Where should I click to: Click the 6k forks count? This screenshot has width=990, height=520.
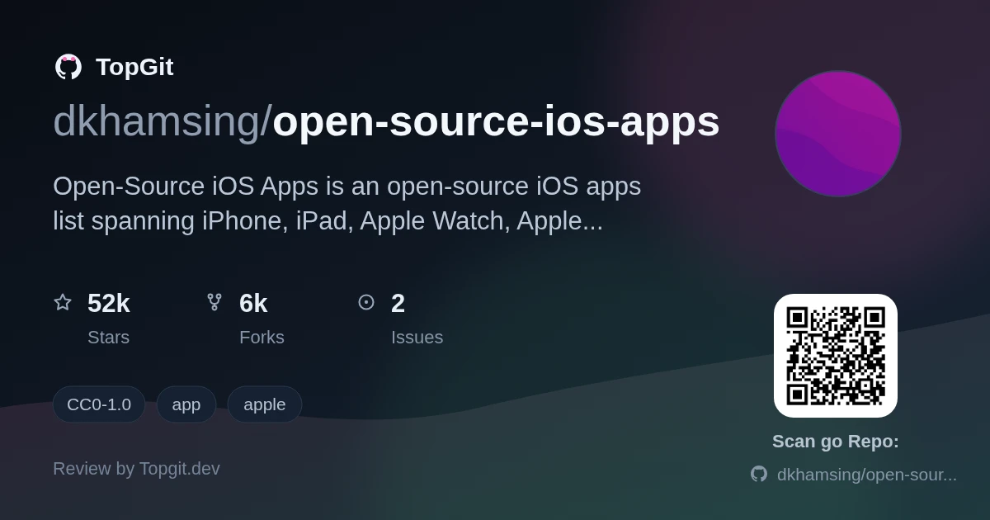[253, 303]
